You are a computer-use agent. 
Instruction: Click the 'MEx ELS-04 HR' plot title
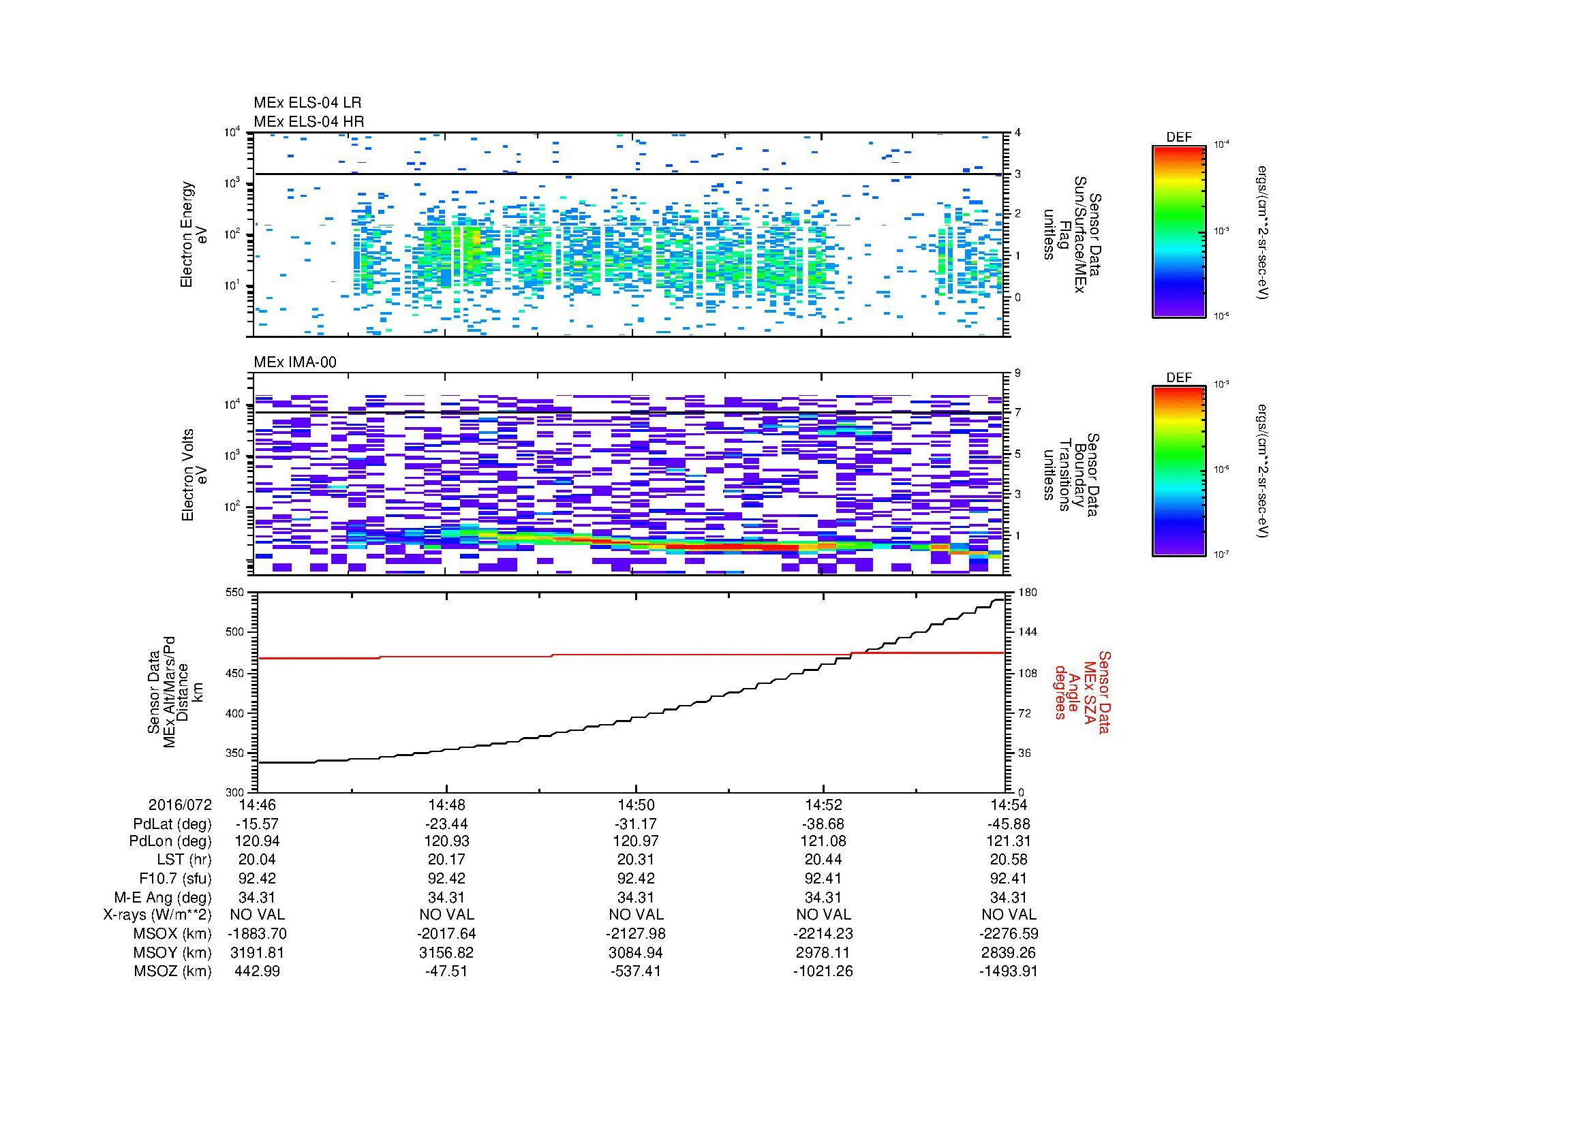309,121
